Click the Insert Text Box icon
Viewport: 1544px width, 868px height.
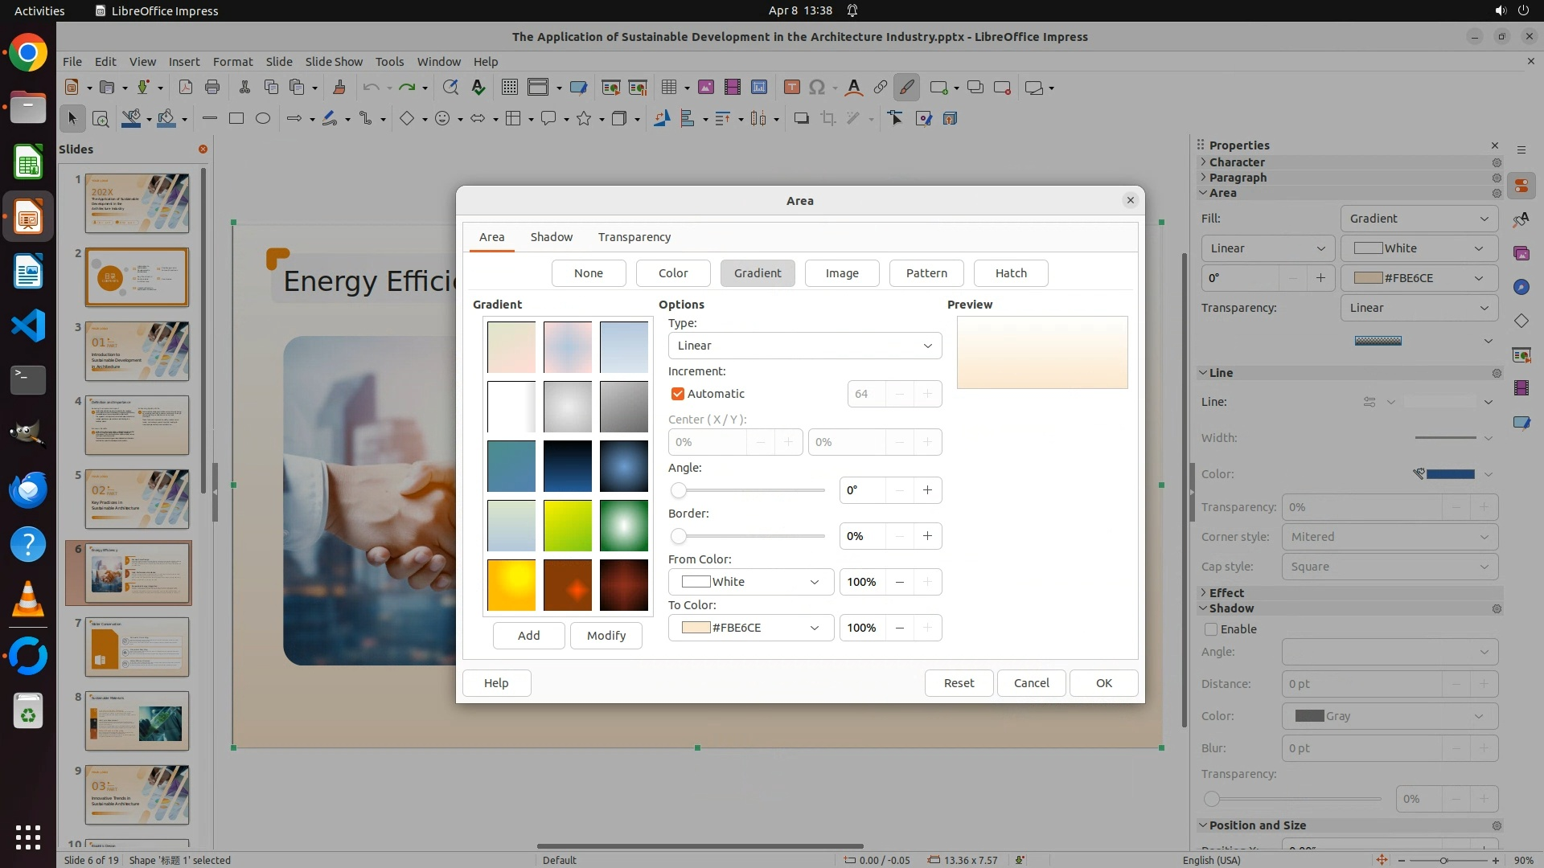[791, 88]
